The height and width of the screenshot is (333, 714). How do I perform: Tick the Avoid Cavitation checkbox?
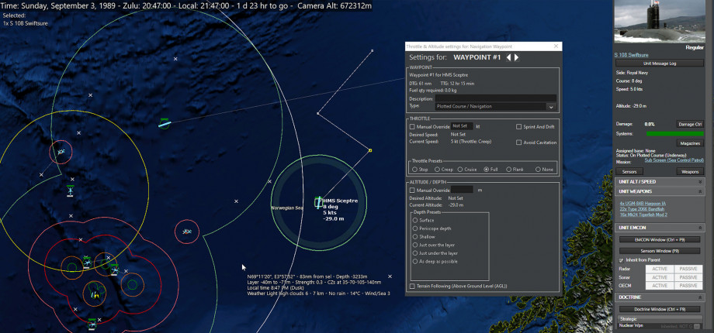tap(518, 142)
